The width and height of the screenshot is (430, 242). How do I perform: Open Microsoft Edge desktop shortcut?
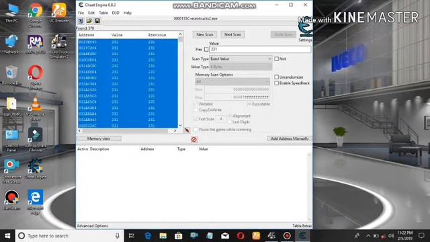(35, 202)
